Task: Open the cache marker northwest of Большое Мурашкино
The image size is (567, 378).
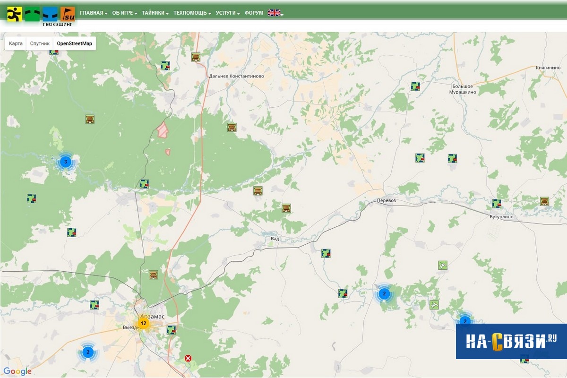Action: pos(415,86)
